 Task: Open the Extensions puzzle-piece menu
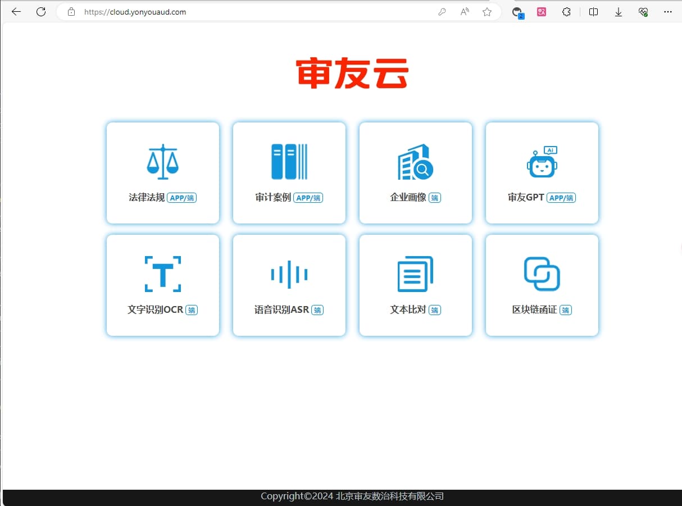tap(566, 12)
